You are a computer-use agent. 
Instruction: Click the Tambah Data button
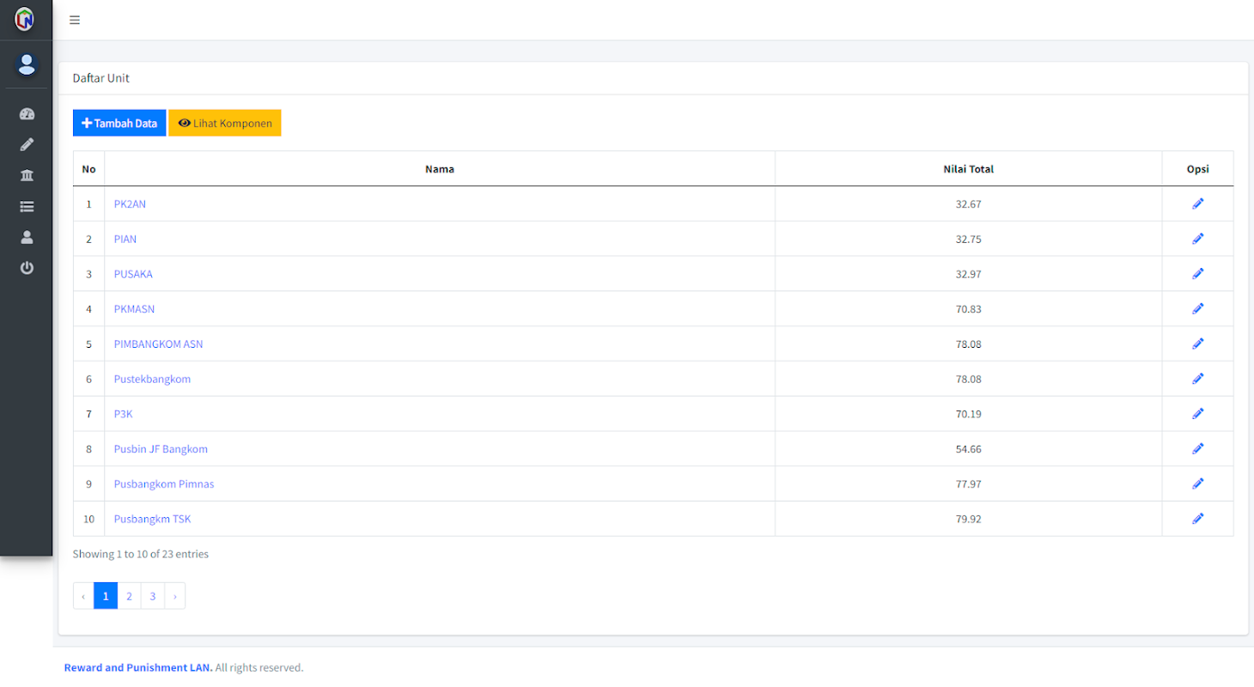tap(119, 123)
